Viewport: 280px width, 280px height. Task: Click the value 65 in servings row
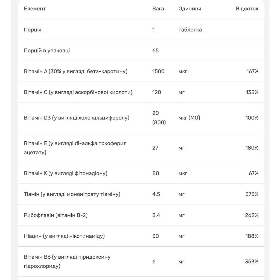coord(155,51)
